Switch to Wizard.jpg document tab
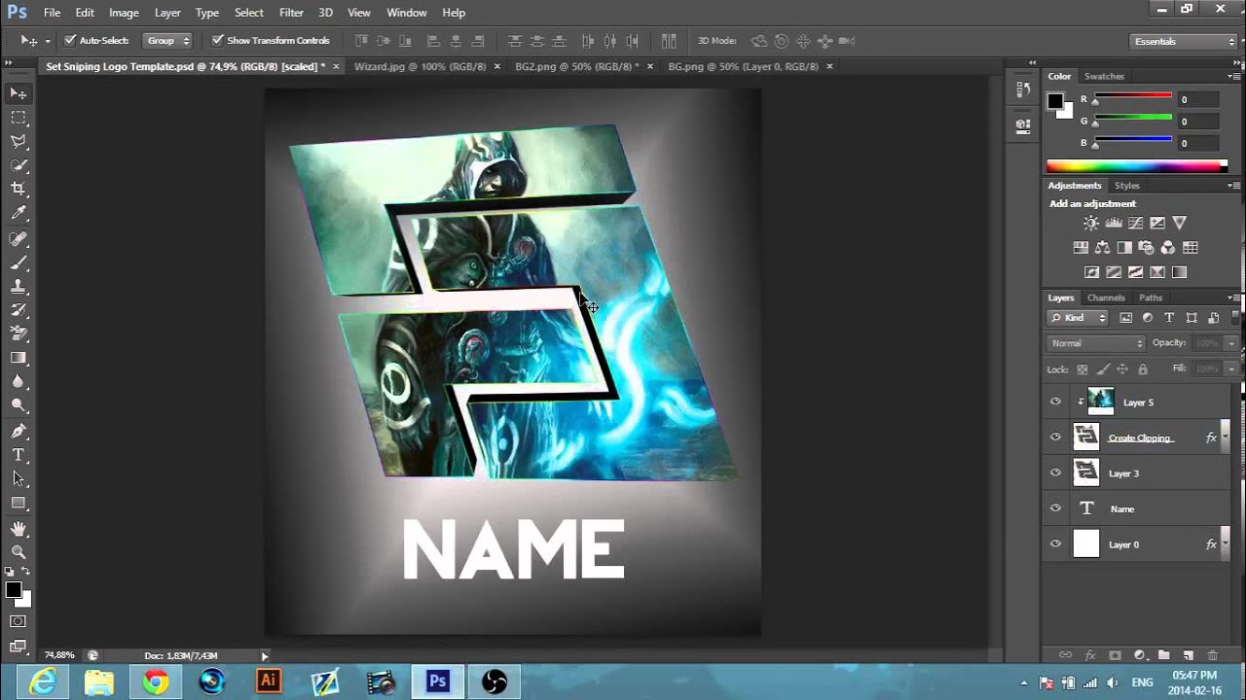Viewport: 1246px width, 700px height. tap(420, 66)
